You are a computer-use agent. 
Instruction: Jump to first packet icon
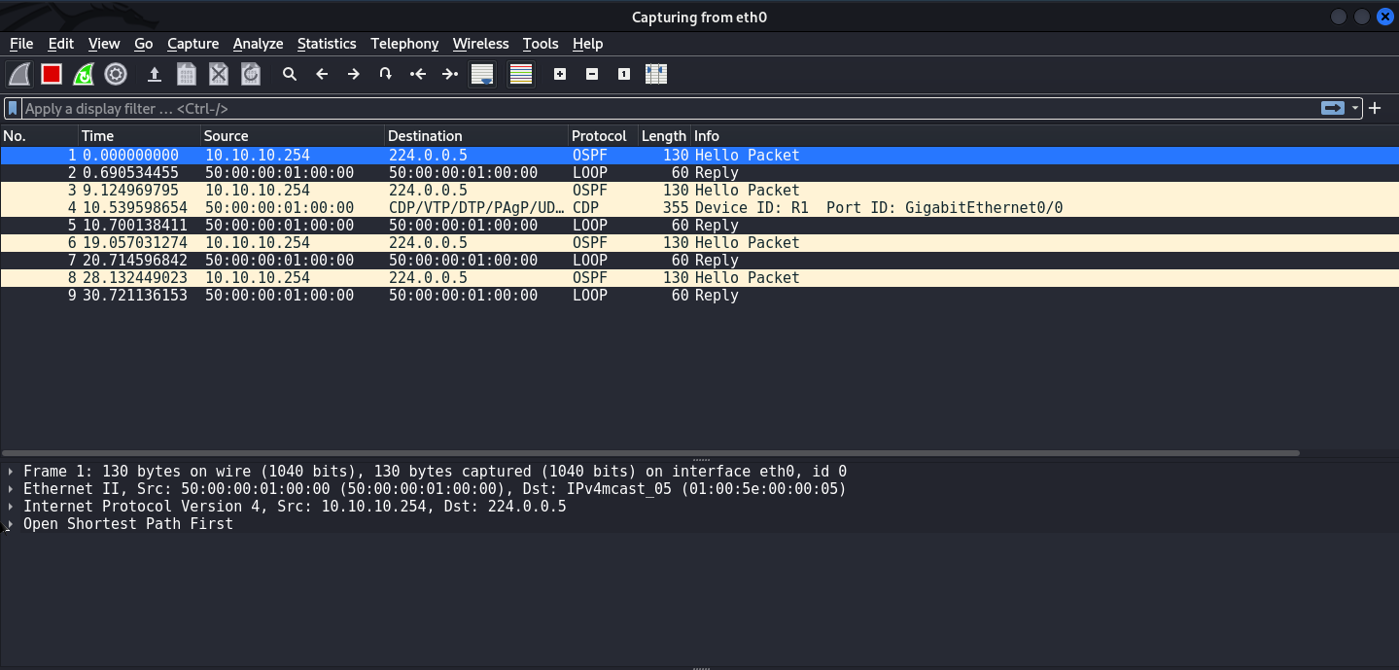(418, 74)
